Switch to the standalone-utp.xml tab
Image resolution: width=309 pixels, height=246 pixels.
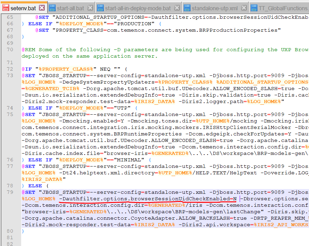(215, 8)
